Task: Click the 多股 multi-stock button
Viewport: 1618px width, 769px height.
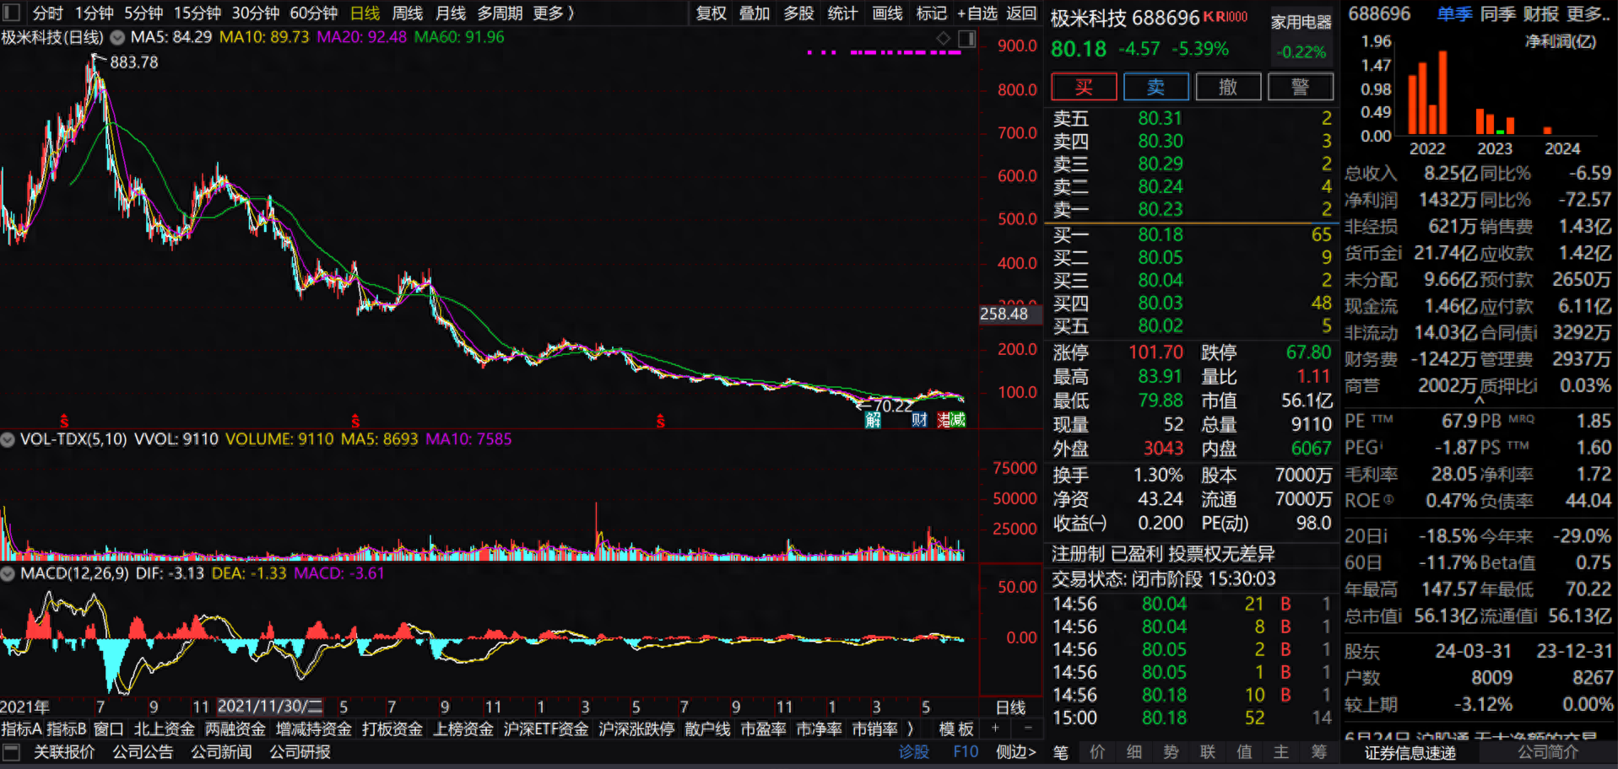Action: click(x=798, y=13)
